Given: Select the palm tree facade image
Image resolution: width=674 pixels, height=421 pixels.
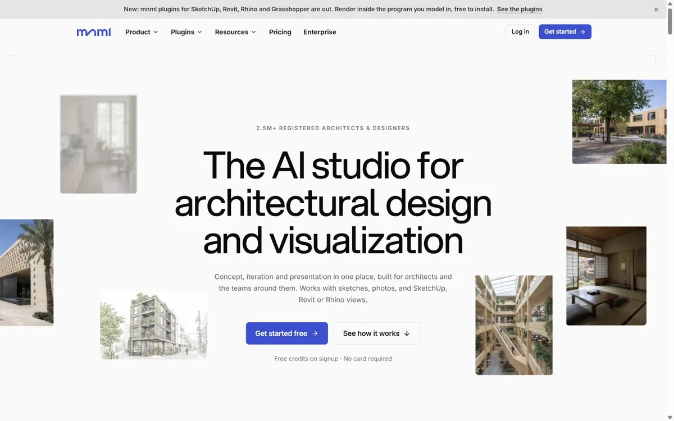Looking at the screenshot, I should 27,273.
